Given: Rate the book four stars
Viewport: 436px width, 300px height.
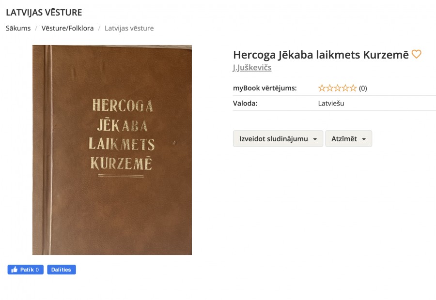Looking at the screenshot, I should point(345,88).
